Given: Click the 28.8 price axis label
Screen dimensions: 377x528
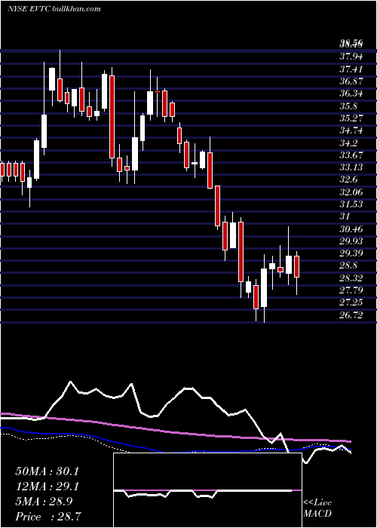Looking at the screenshot, I should click(x=348, y=266).
